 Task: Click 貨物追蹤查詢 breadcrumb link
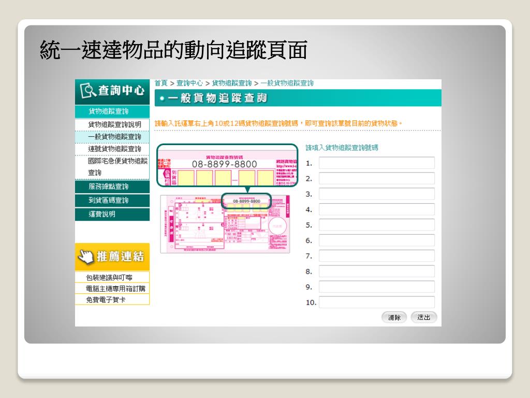pyautogui.click(x=232, y=83)
